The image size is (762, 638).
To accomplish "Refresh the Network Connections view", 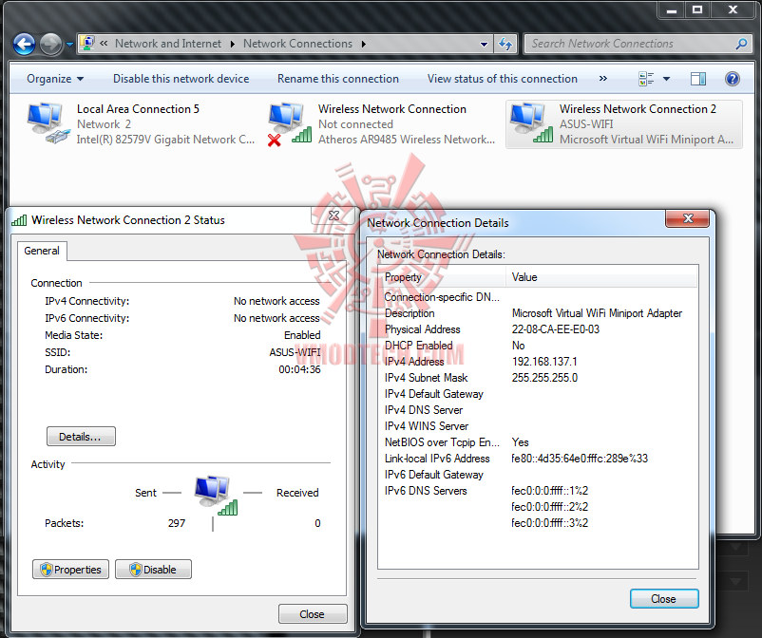I will [x=505, y=45].
